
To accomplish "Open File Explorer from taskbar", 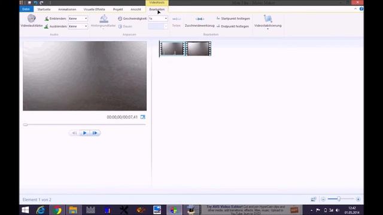I will tap(73, 210).
